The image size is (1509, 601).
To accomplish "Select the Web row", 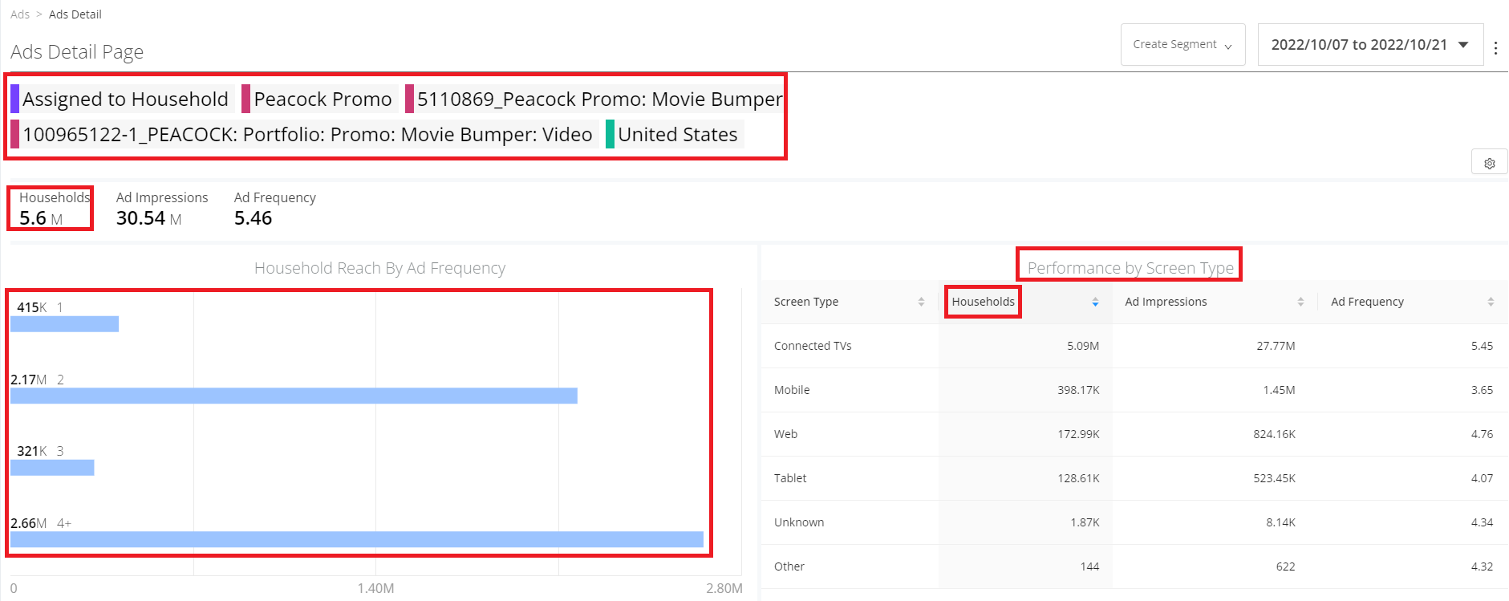I will (x=1134, y=434).
